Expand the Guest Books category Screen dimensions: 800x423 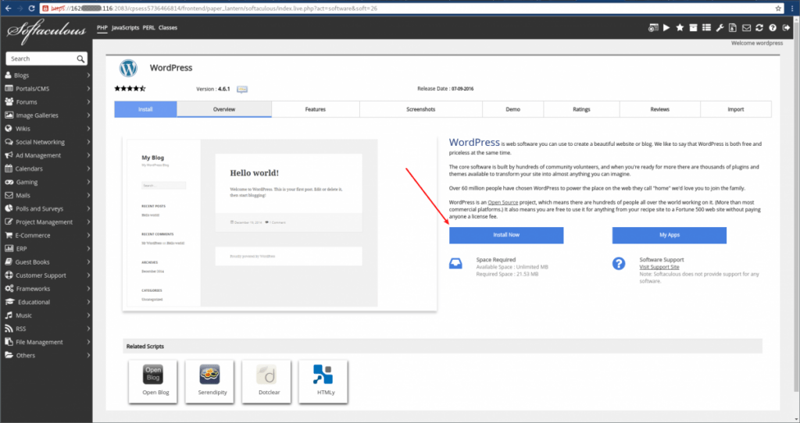point(47,262)
